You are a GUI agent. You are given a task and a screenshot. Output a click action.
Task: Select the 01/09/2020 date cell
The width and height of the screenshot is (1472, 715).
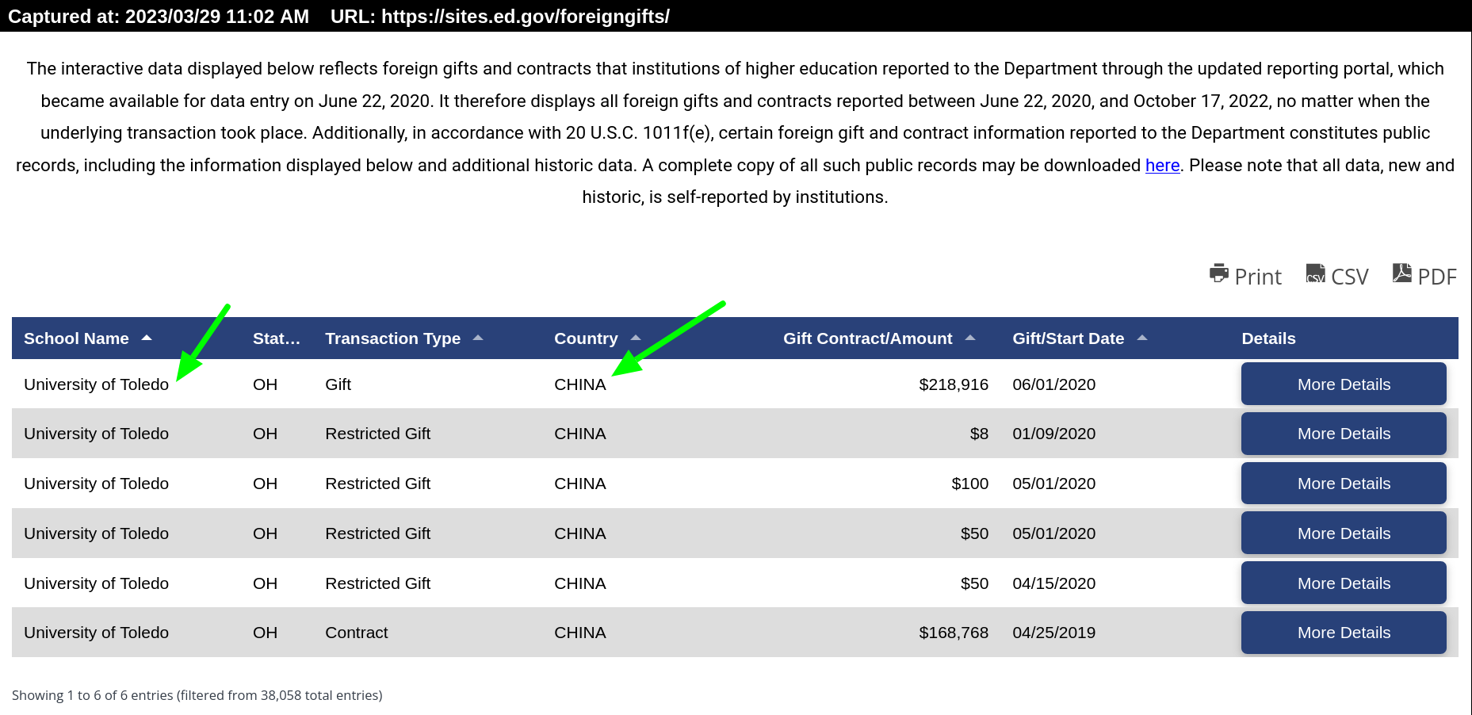(1053, 434)
